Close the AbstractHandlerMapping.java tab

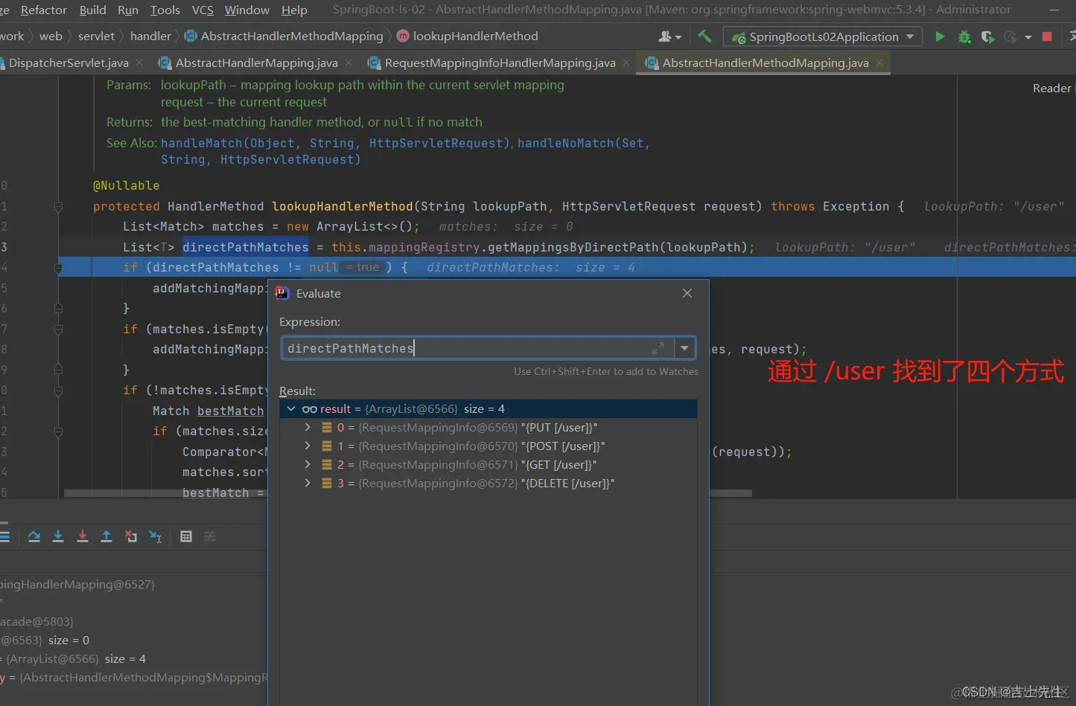[x=348, y=62]
